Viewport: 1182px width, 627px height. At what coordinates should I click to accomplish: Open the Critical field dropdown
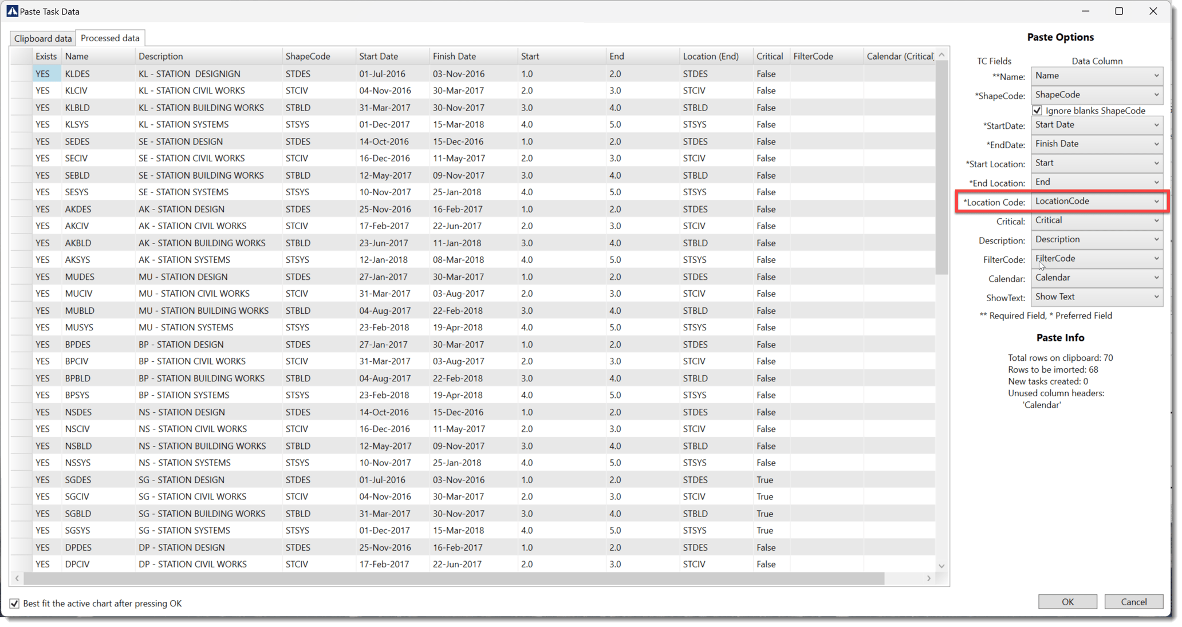click(1096, 220)
